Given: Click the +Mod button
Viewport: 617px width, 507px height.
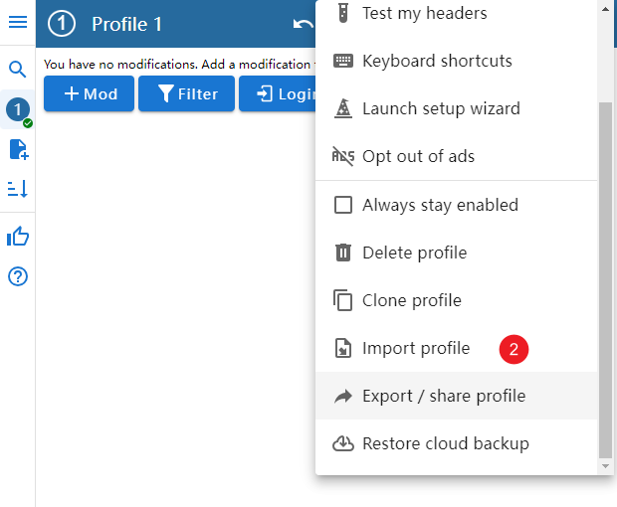Looking at the screenshot, I should click(x=90, y=94).
